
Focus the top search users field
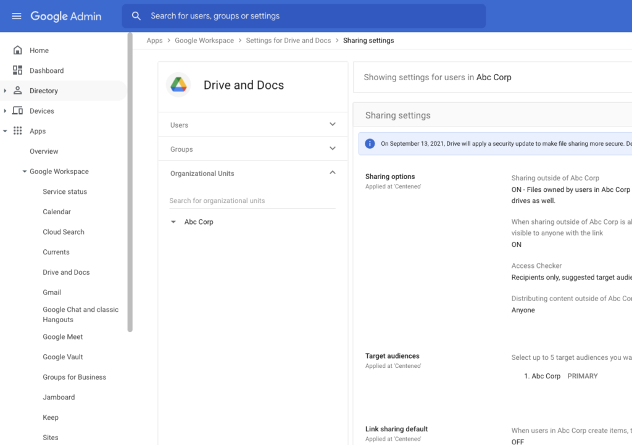click(x=304, y=16)
